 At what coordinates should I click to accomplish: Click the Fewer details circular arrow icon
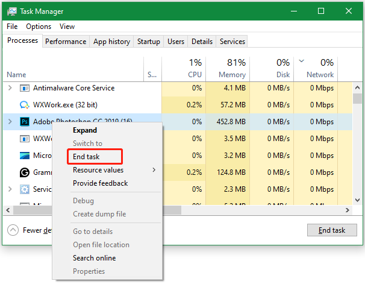pyautogui.click(x=13, y=230)
